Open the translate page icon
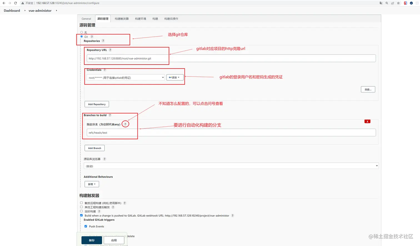 pyautogui.click(x=381, y=3)
